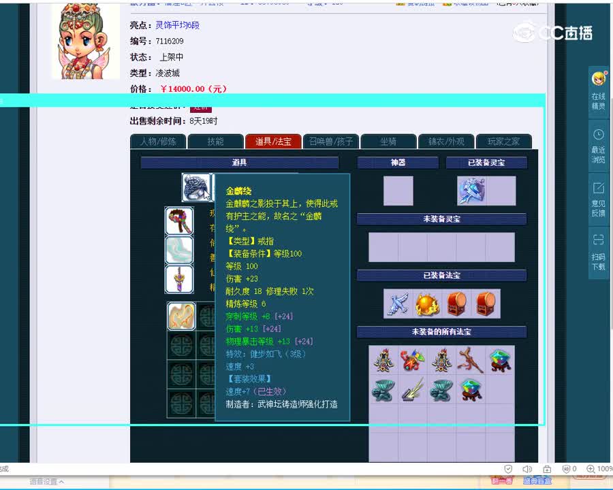613x490 pixels.
Task: Click the cream cloud item in inventory grid
Action: tap(181, 316)
